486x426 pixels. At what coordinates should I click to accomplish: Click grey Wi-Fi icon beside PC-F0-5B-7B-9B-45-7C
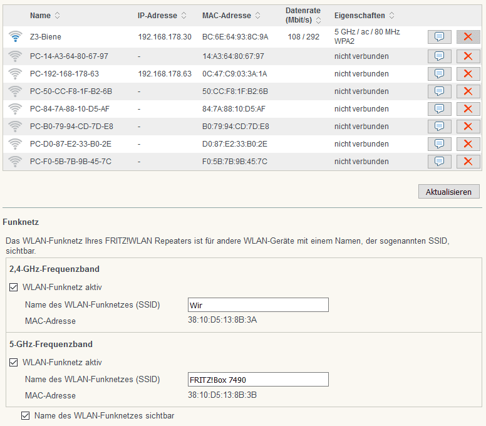coord(15,162)
